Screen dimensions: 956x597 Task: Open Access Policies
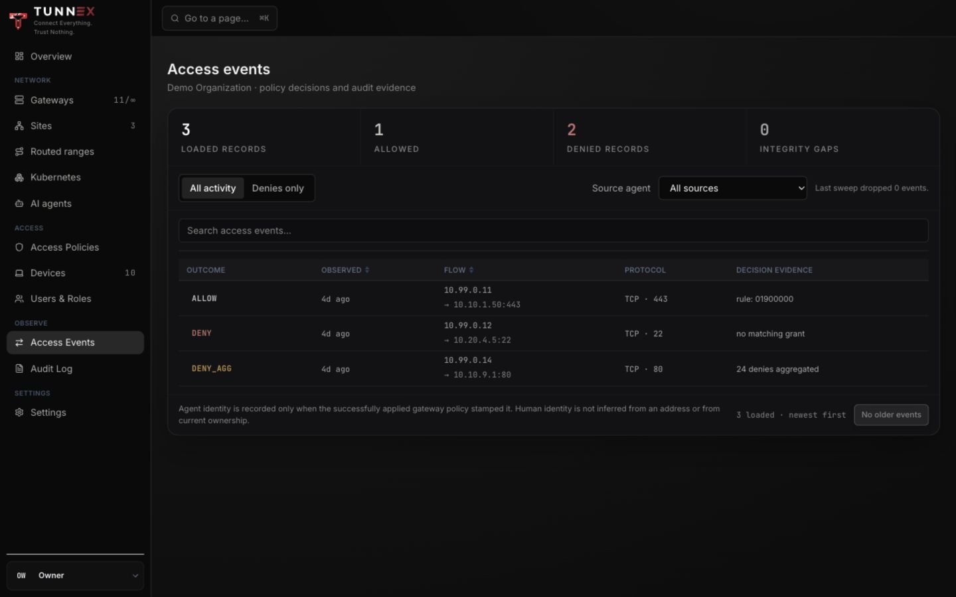coord(75,247)
